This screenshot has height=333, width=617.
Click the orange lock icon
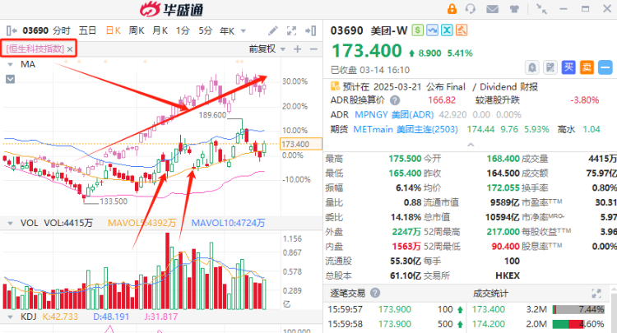pos(452,9)
